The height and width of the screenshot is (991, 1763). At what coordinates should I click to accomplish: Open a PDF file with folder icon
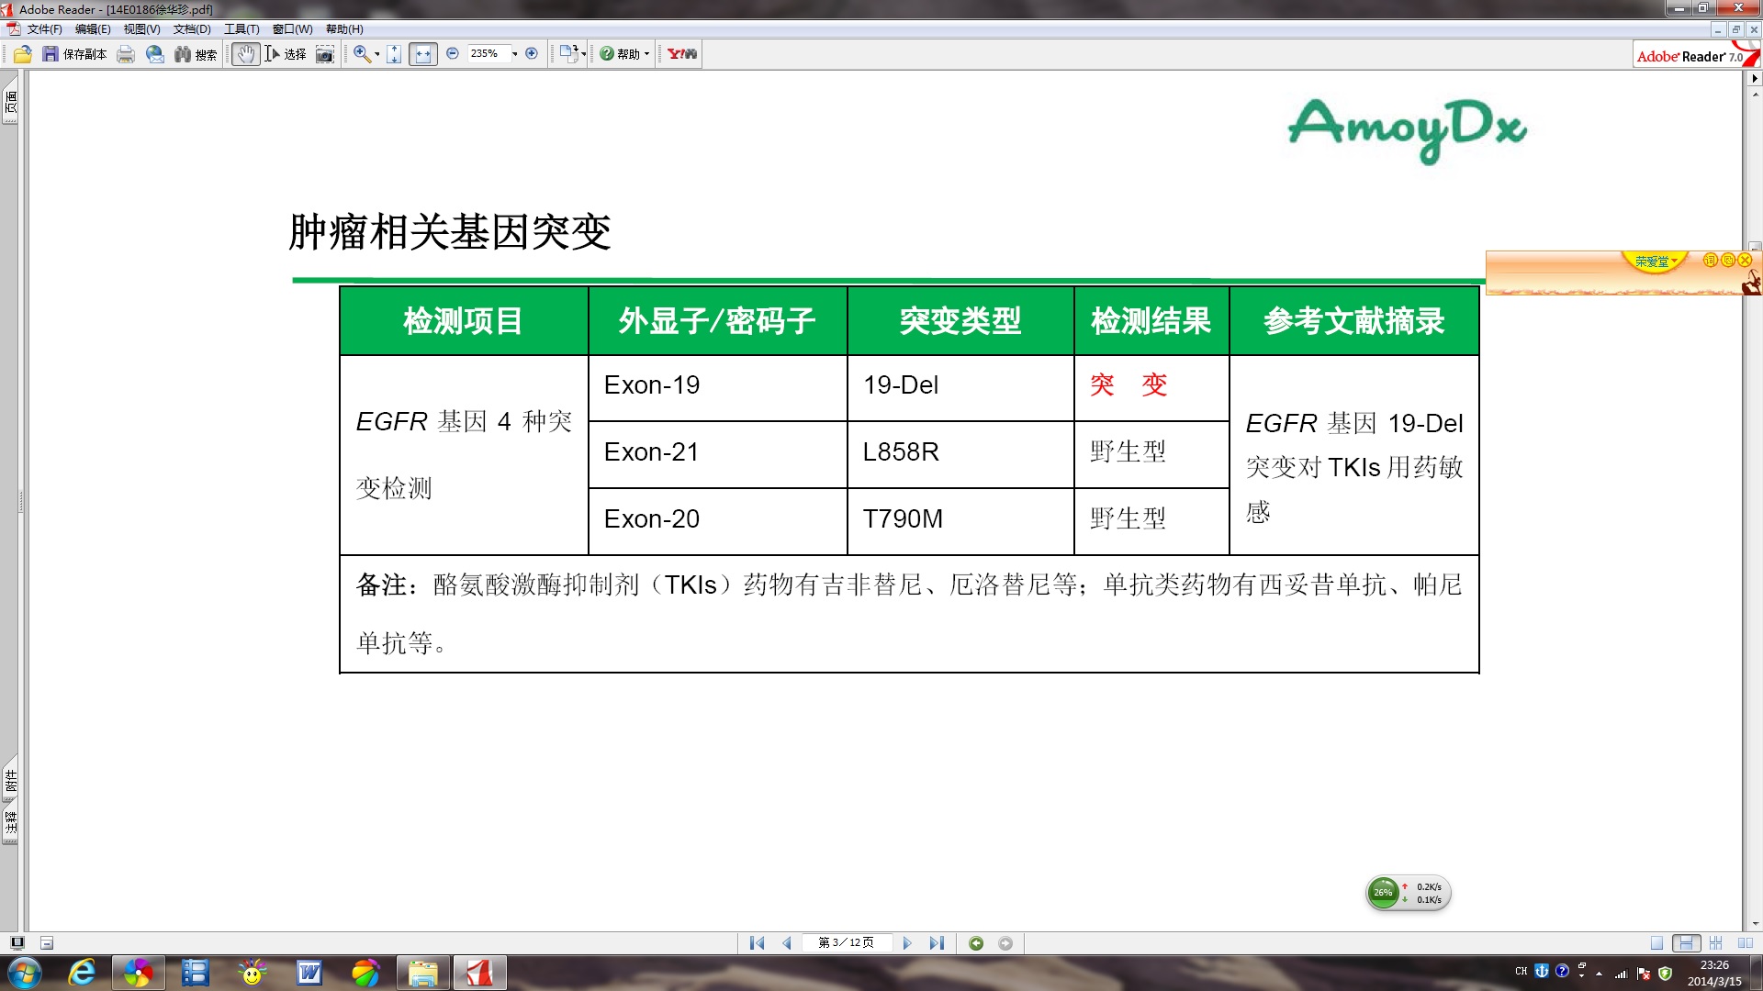point(23,54)
